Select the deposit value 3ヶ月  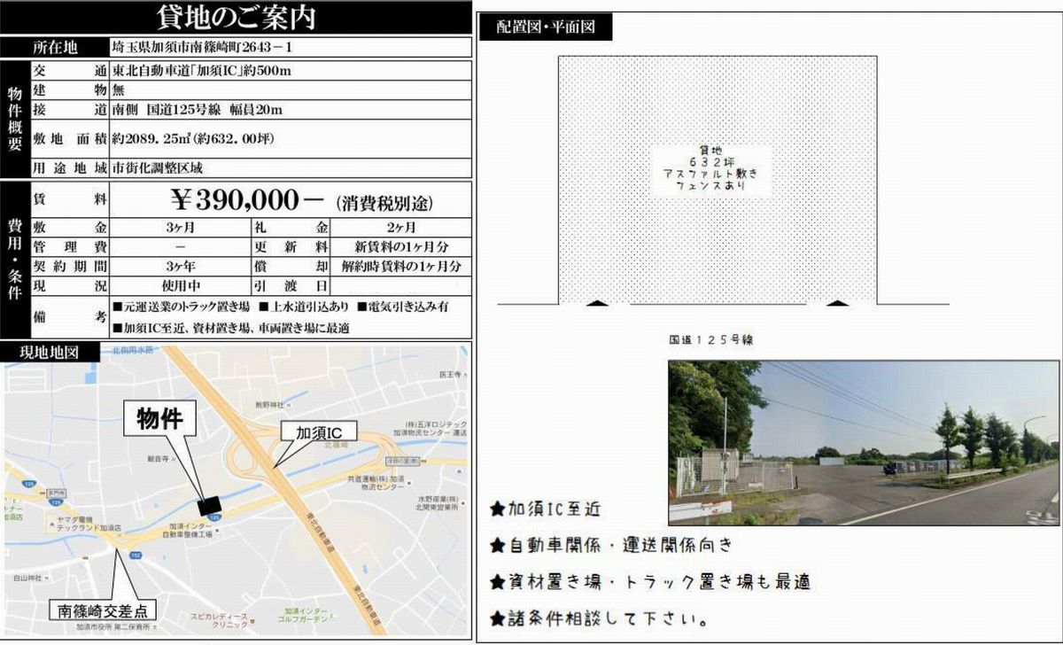[180, 228]
